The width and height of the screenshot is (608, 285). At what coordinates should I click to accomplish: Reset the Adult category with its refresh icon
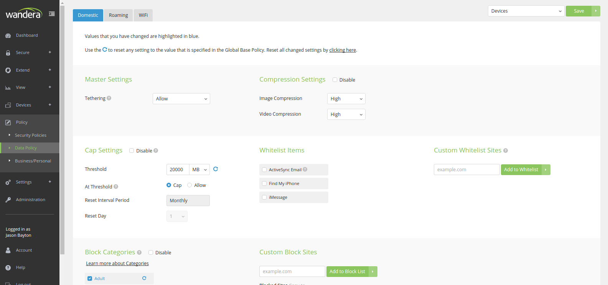tap(144, 278)
